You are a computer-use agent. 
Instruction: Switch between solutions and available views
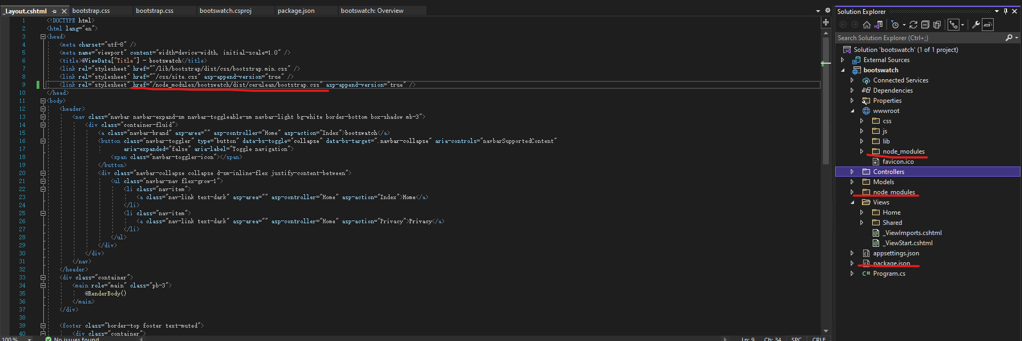[878, 25]
